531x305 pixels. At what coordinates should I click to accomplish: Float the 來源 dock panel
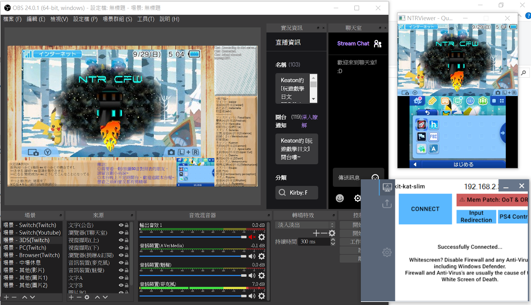point(132,215)
